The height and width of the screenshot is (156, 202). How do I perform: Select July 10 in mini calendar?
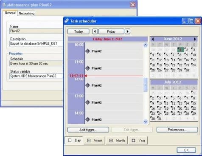pyautogui.click(x=160, y=103)
